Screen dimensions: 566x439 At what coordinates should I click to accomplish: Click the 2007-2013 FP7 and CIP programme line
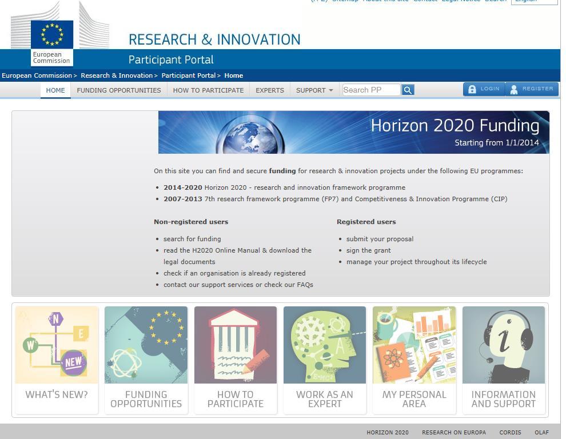click(336, 199)
